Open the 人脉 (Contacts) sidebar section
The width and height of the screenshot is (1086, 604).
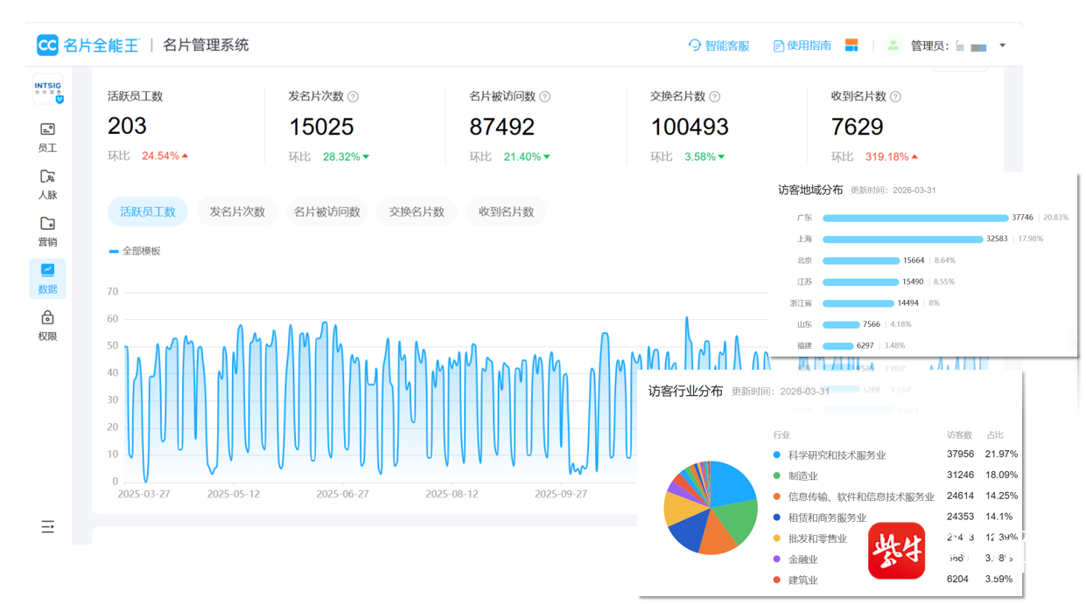[x=47, y=184]
